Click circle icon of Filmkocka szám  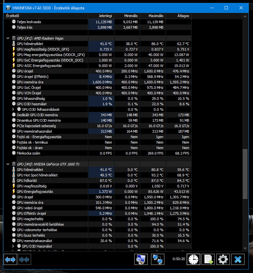[x=14, y=153]
